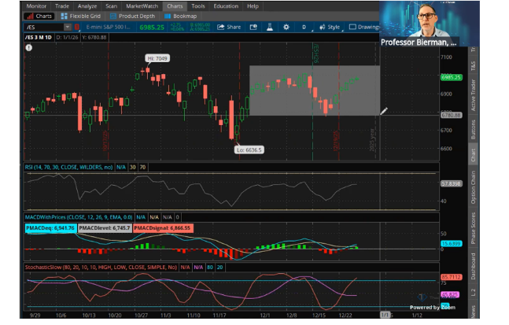Open the Style dropdown menu
The width and height of the screenshot is (509, 325).
tap(330, 27)
